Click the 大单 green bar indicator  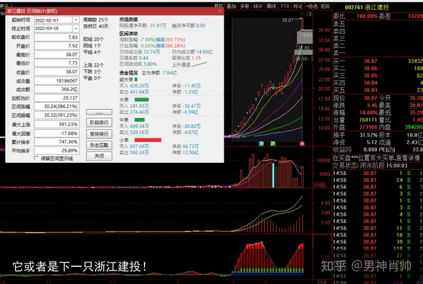pyautogui.click(x=142, y=99)
